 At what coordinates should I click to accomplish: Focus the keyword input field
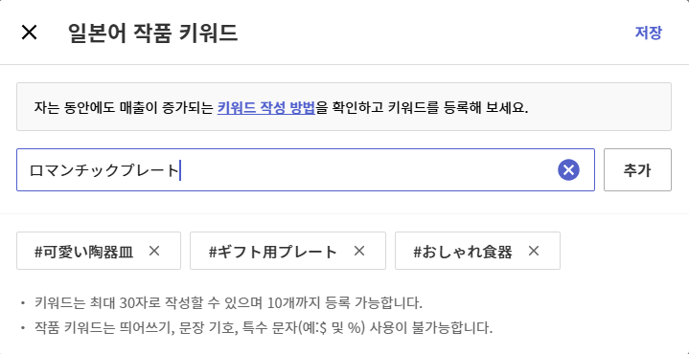pos(306,169)
